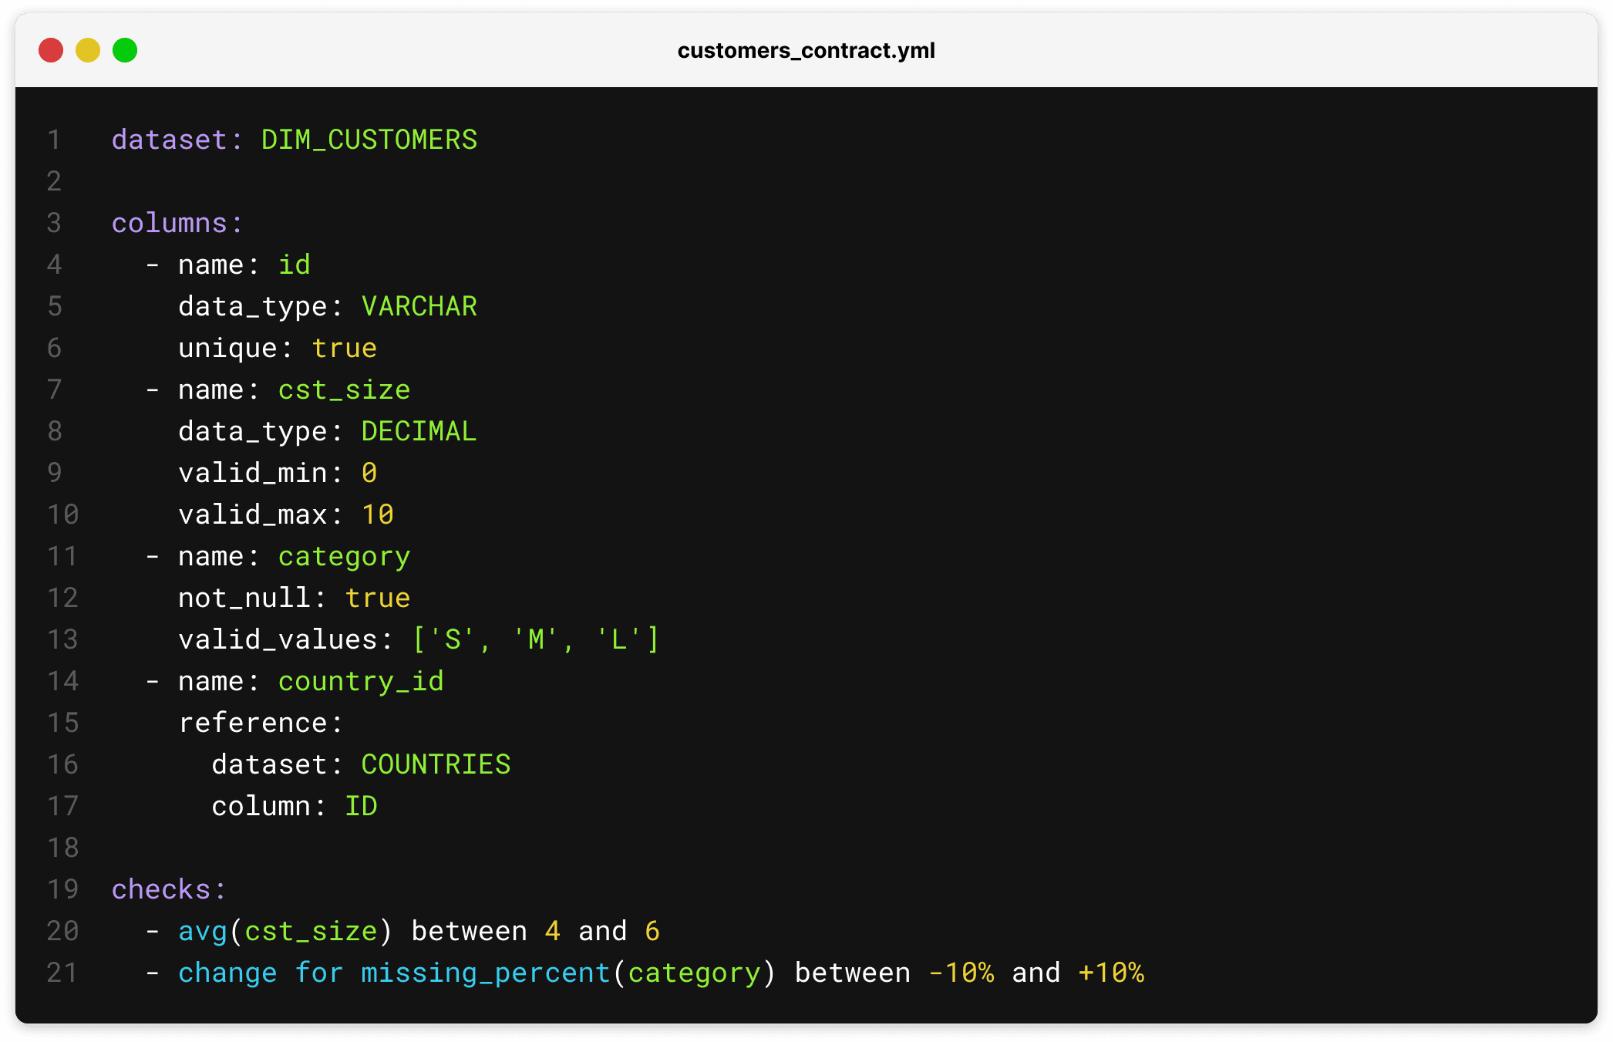Image resolution: width=1613 pixels, height=1042 pixels.
Task: Click the cst_size column name on line 7
Action: pyautogui.click(x=345, y=389)
